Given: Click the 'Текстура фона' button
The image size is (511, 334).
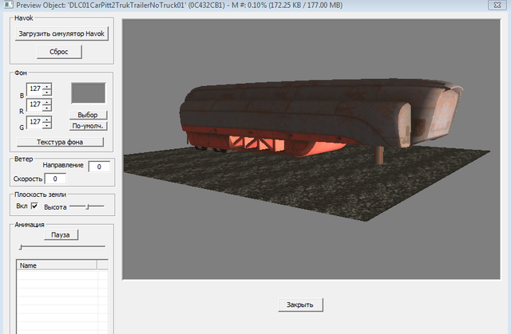Looking at the screenshot, I should tap(61, 142).
